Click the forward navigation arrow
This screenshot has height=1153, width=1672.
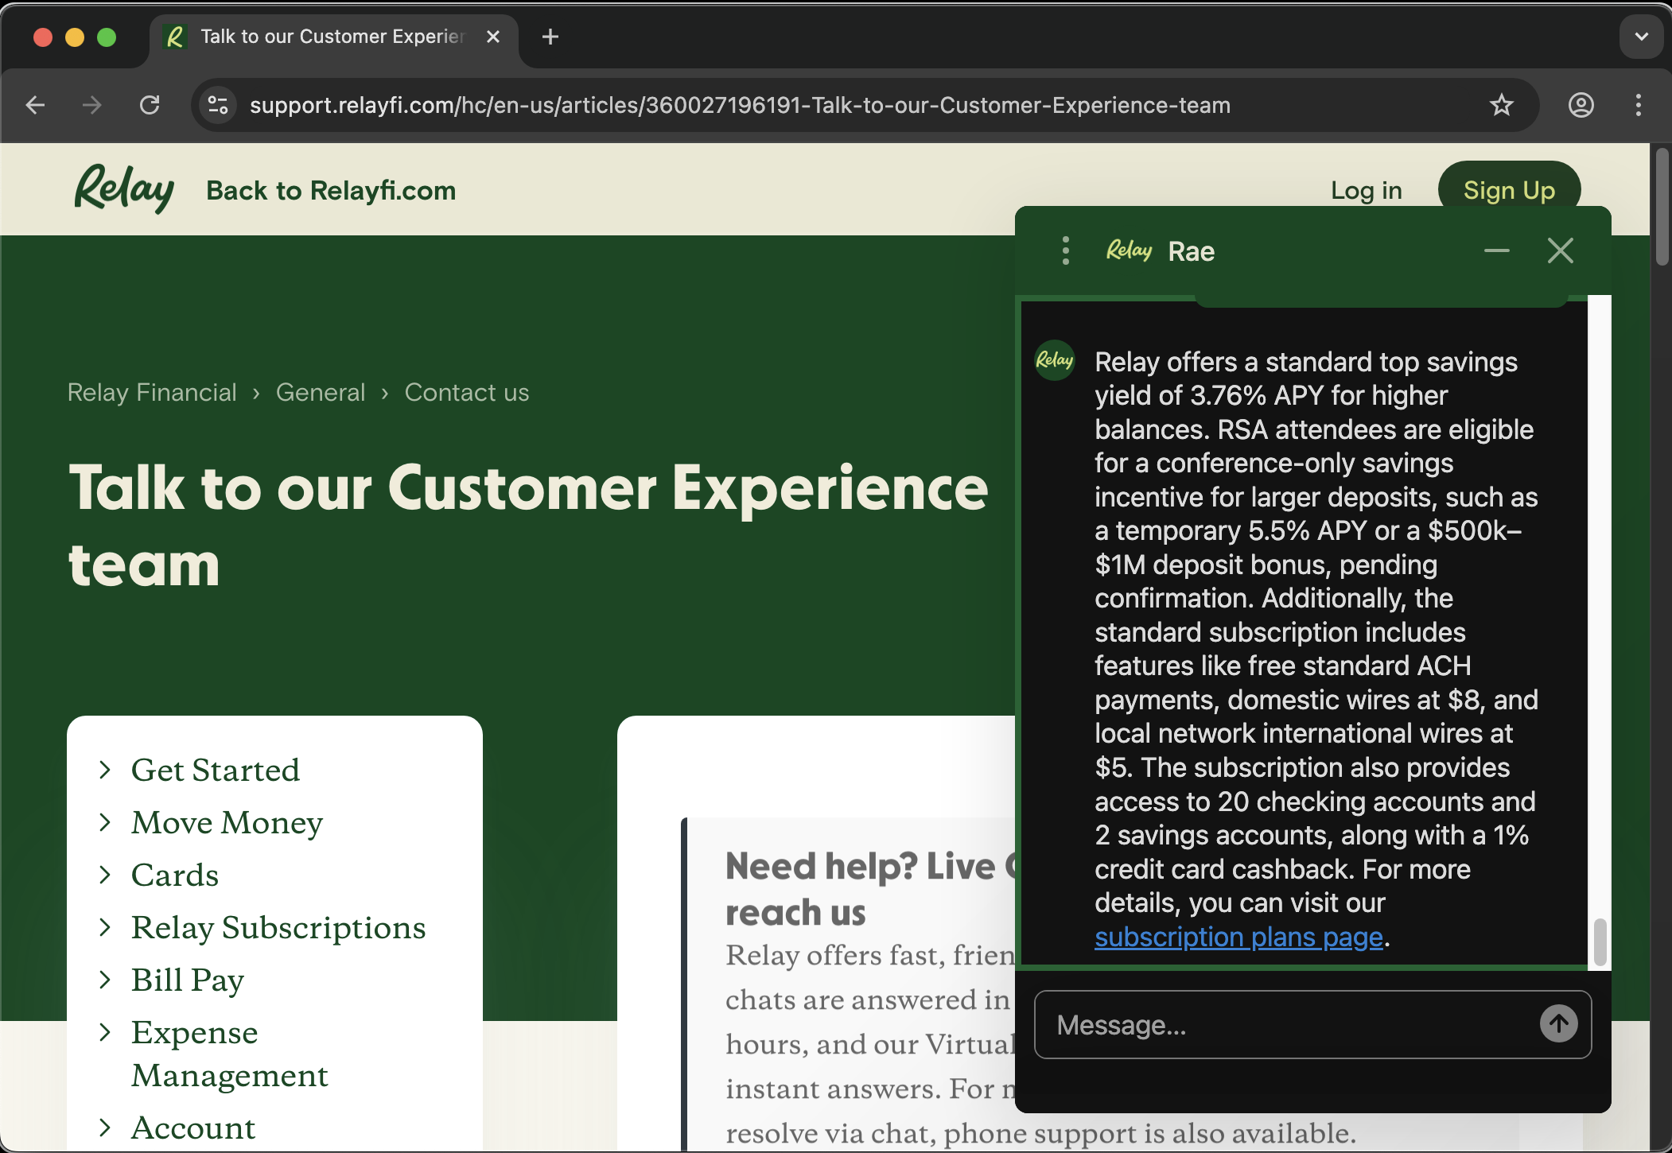tap(92, 105)
